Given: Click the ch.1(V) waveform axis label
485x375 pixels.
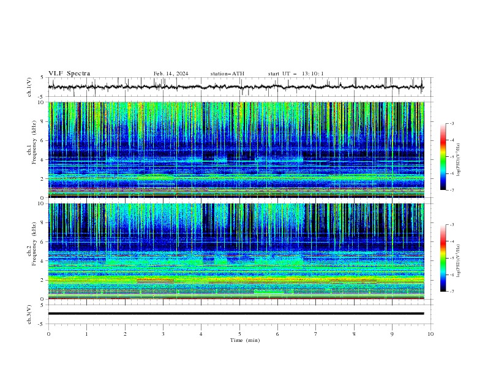Looking at the screenshot, I should (x=29, y=87).
